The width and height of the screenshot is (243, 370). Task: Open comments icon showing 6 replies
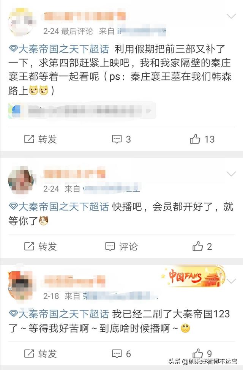coord(117,353)
